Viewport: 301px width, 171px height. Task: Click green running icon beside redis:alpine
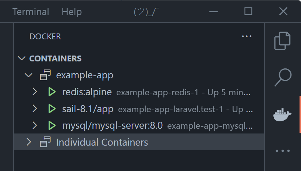52,92
